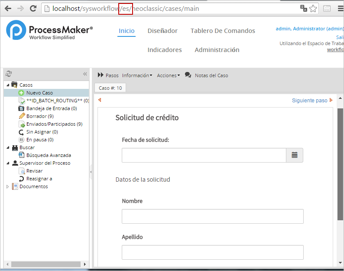Screen dimensions: 344x271
Task: Expand the Documentos tree node
Action: 7,186
